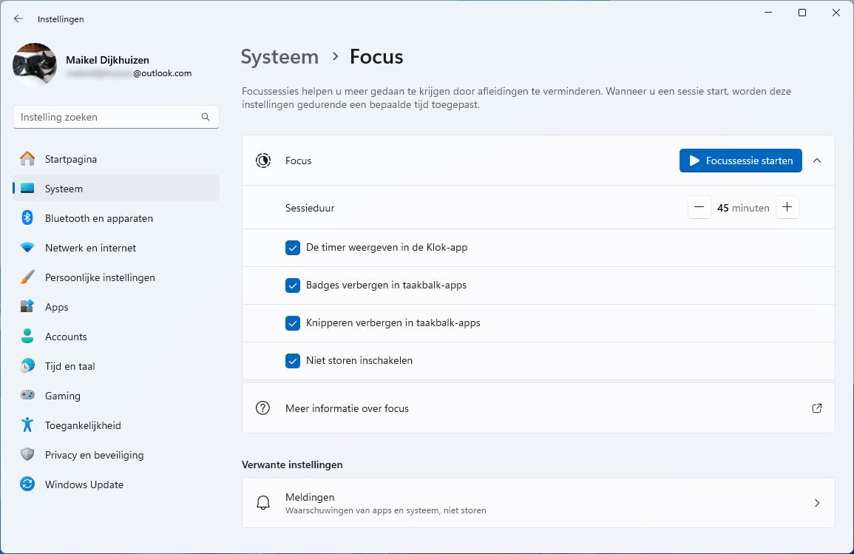This screenshot has height=554, width=854.
Task: Click Systeem in the breadcrumb
Action: [279, 57]
